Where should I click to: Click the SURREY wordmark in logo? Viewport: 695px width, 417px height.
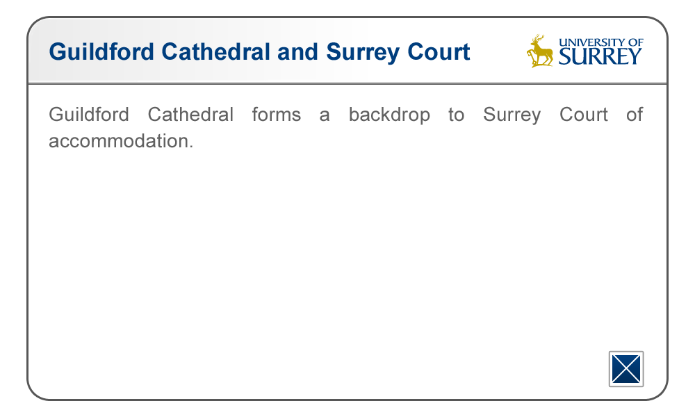coord(600,56)
